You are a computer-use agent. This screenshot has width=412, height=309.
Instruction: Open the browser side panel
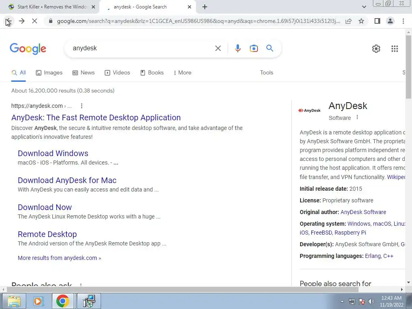[x=377, y=21]
